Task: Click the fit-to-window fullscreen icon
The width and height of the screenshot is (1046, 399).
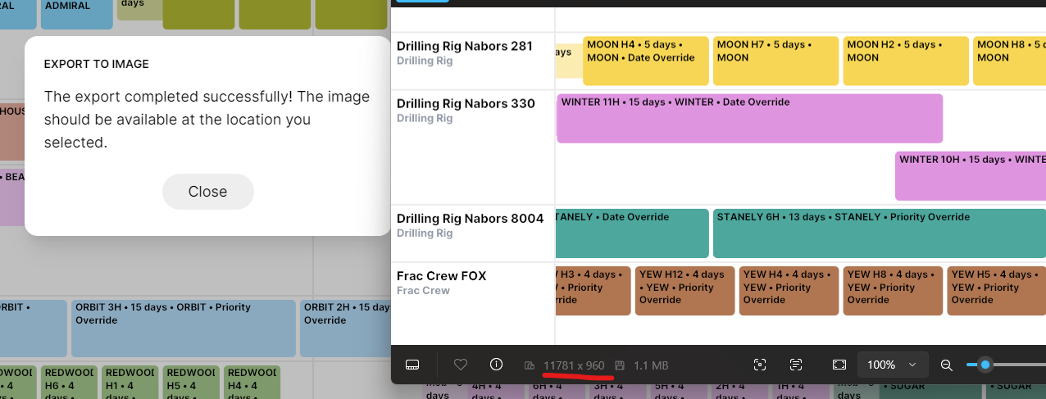Action: [839, 365]
